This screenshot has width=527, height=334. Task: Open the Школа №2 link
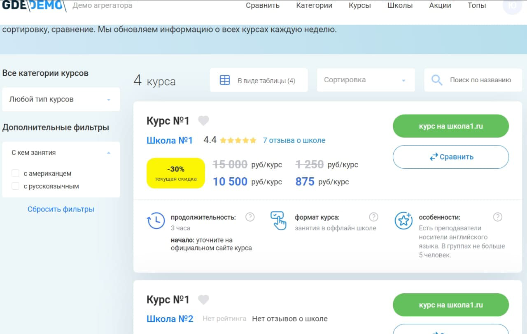[170, 319]
